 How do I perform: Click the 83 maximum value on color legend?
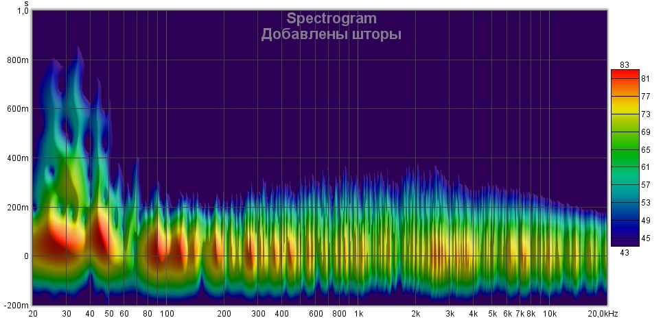pos(625,64)
